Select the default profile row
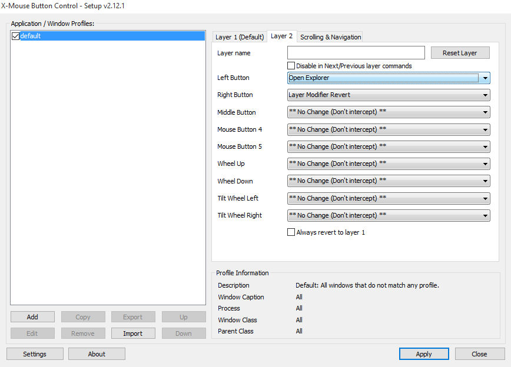This screenshot has height=367, width=511. click(x=108, y=36)
